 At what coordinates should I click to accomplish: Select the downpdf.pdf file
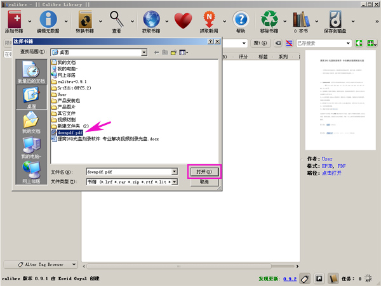(x=67, y=133)
